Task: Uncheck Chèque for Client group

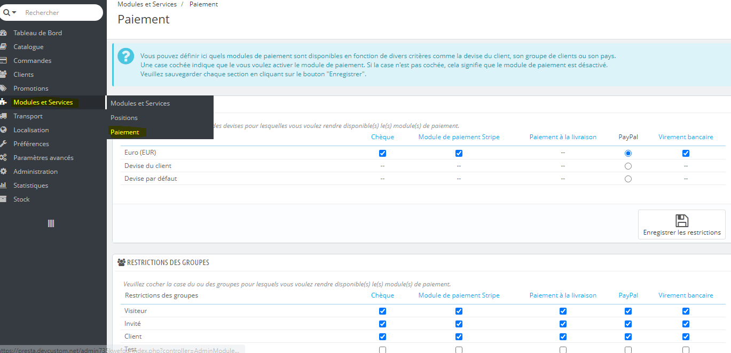Action: tap(382, 336)
